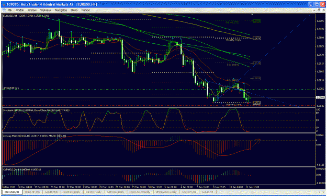The width and height of the screenshot is (327, 196).
Task: Click the 3 Jan 08:00 date on time axis
Action: [x=171, y=187]
